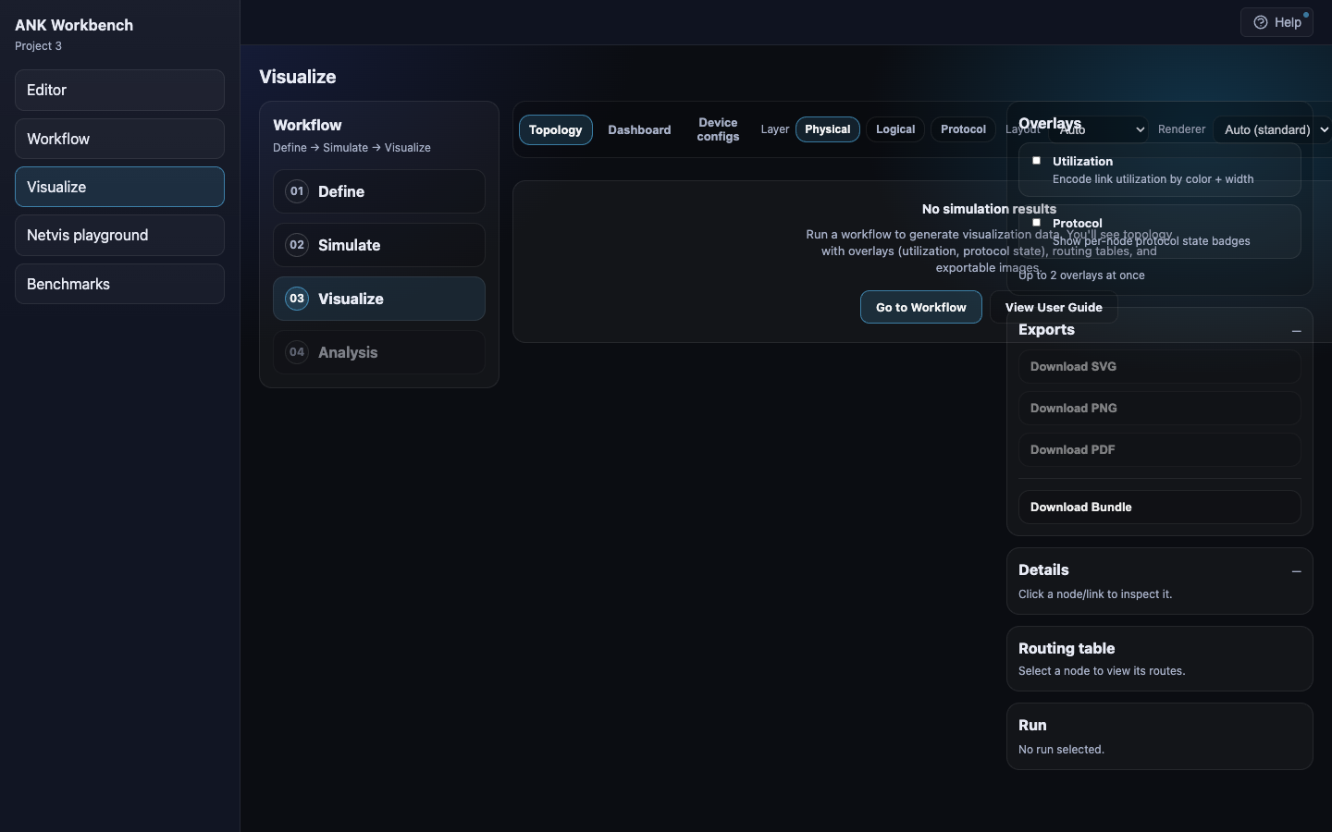
Task: Select the Physical layer option
Action: click(x=827, y=129)
